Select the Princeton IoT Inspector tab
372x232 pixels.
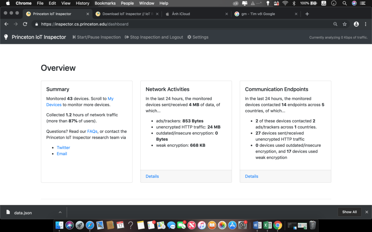(x=57, y=14)
